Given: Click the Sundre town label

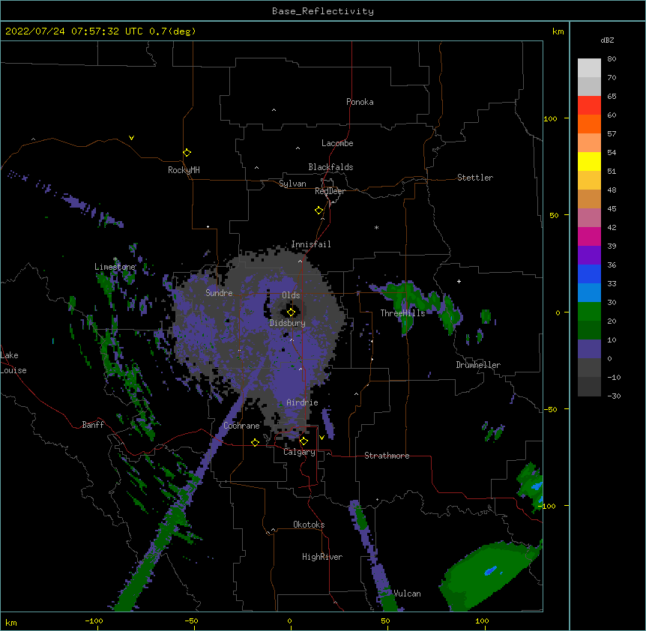Looking at the screenshot, I should (x=219, y=293).
